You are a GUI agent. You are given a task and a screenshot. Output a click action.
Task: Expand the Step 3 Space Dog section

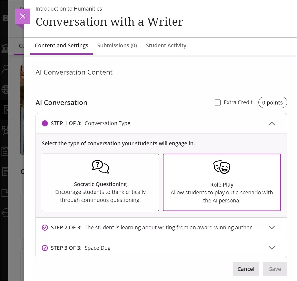pos(272,248)
